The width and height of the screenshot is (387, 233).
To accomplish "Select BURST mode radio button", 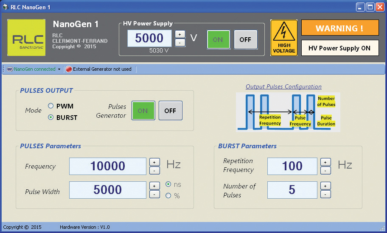I will tap(50, 117).
